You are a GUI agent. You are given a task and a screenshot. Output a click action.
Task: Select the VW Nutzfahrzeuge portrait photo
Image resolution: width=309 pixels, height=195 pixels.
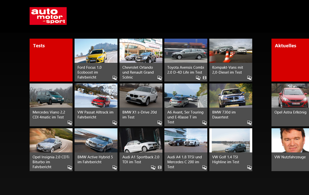290,140
